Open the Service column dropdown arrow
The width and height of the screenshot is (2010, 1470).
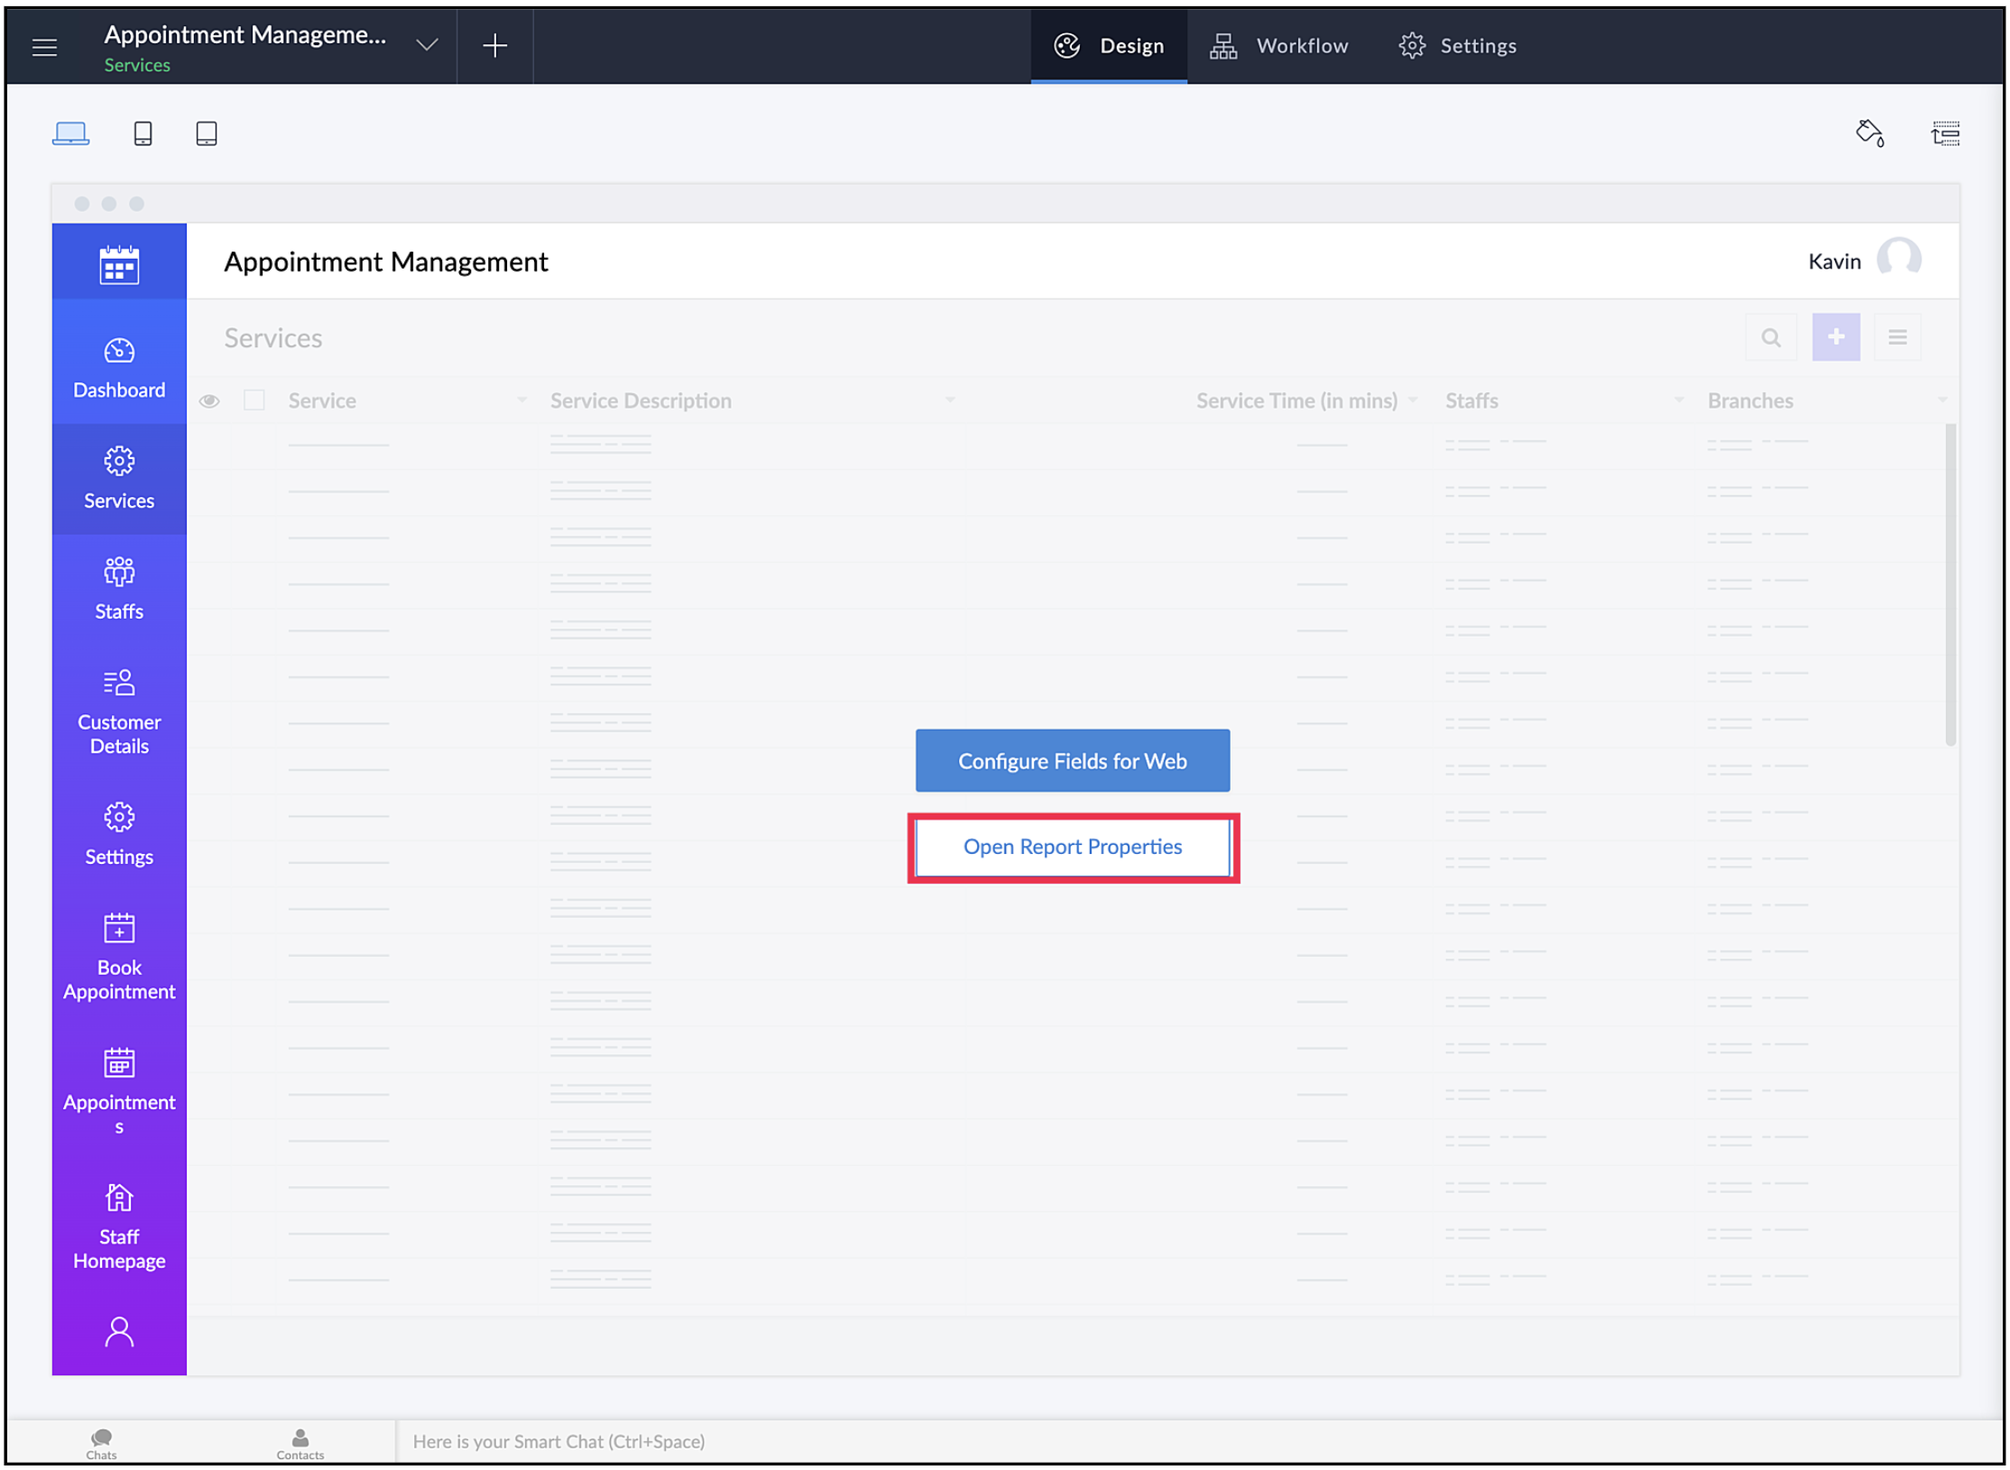coord(521,400)
